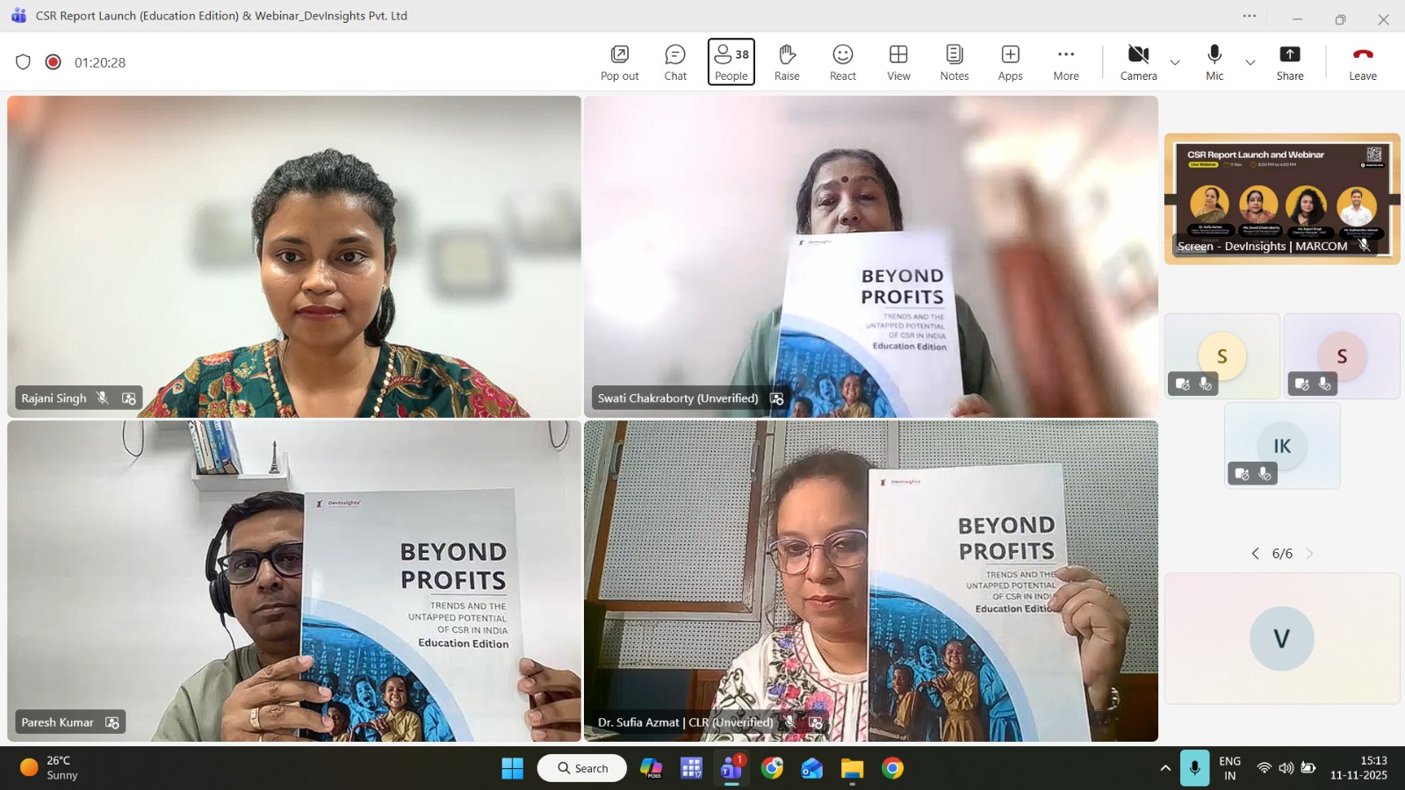The width and height of the screenshot is (1405, 790).
Task: Click the mute icon on shared screen tile
Action: 1364,245
